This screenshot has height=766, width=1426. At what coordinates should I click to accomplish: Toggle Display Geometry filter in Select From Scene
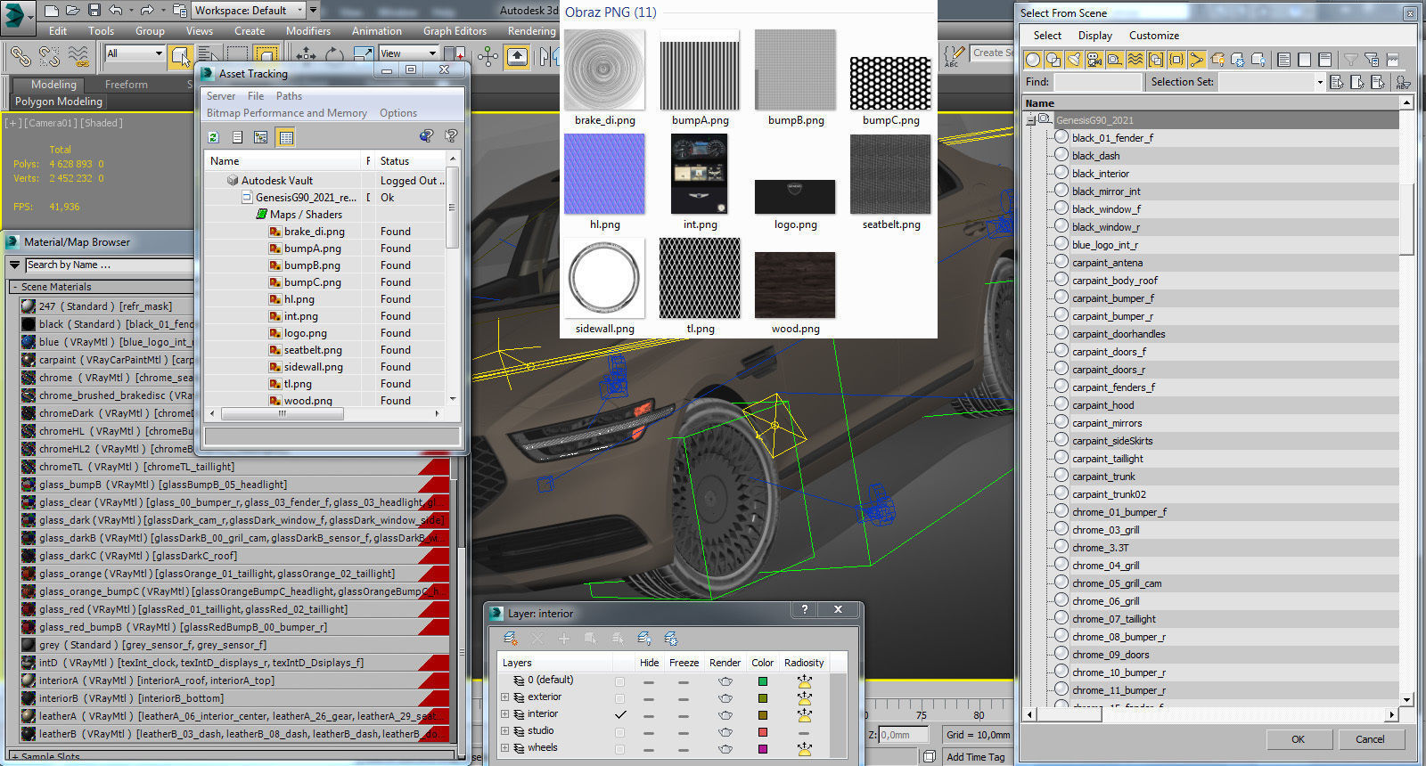click(1033, 60)
